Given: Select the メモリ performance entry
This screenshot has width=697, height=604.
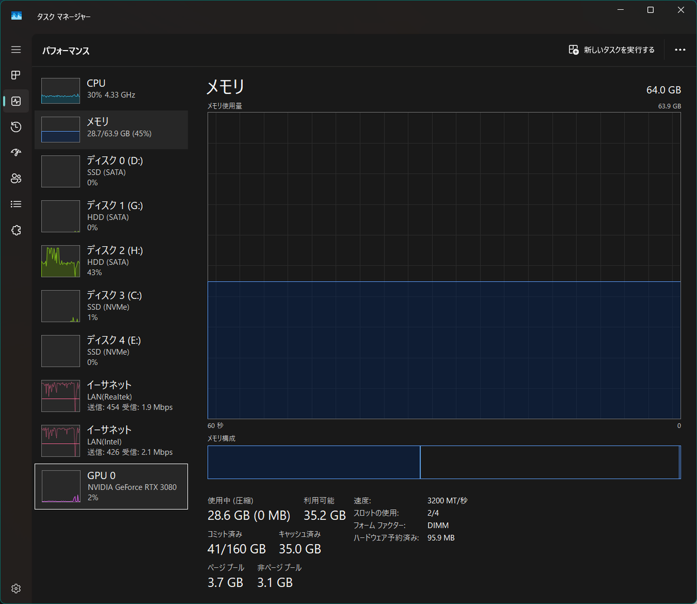Looking at the screenshot, I should point(111,130).
